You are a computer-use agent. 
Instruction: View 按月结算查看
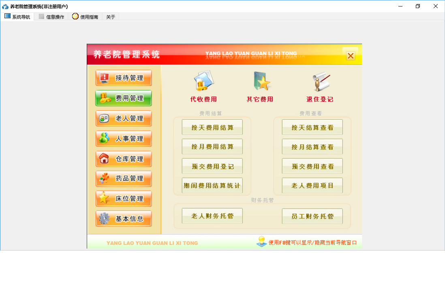(312, 146)
